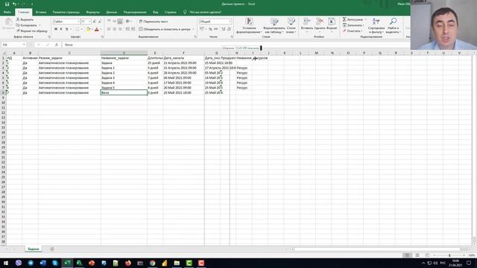Open the Fill (Заполнить) dropdown

[353, 25]
